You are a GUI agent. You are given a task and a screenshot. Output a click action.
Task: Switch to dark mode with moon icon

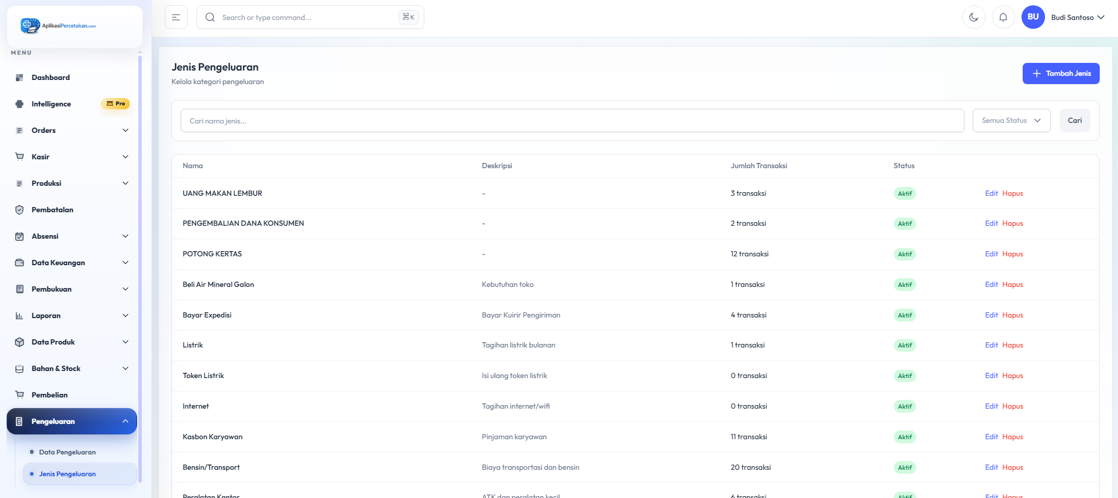(974, 17)
